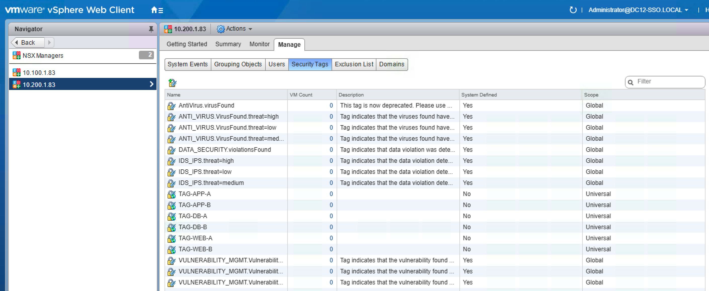Image resolution: width=709 pixels, height=291 pixels.
Task: Click the NSX Managers icon in Navigator
Action: [17, 56]
